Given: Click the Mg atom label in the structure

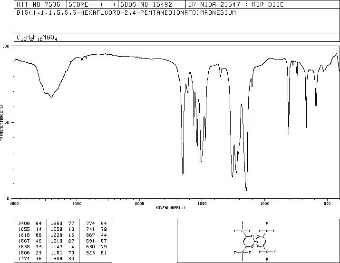Looking at the screenshot, I should [x=256, y=241].
